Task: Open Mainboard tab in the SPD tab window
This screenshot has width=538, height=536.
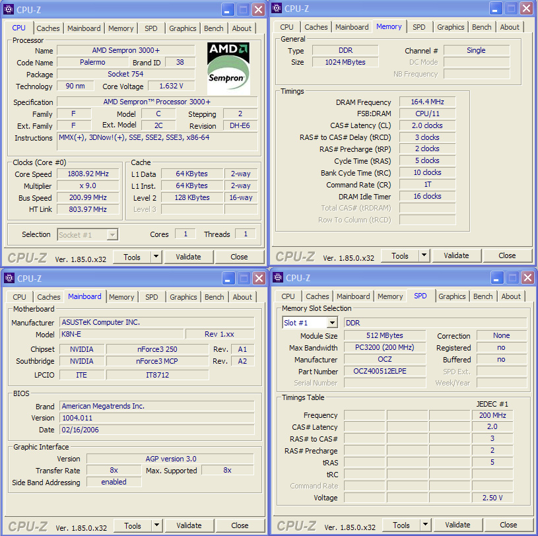Action: point(353,296)
